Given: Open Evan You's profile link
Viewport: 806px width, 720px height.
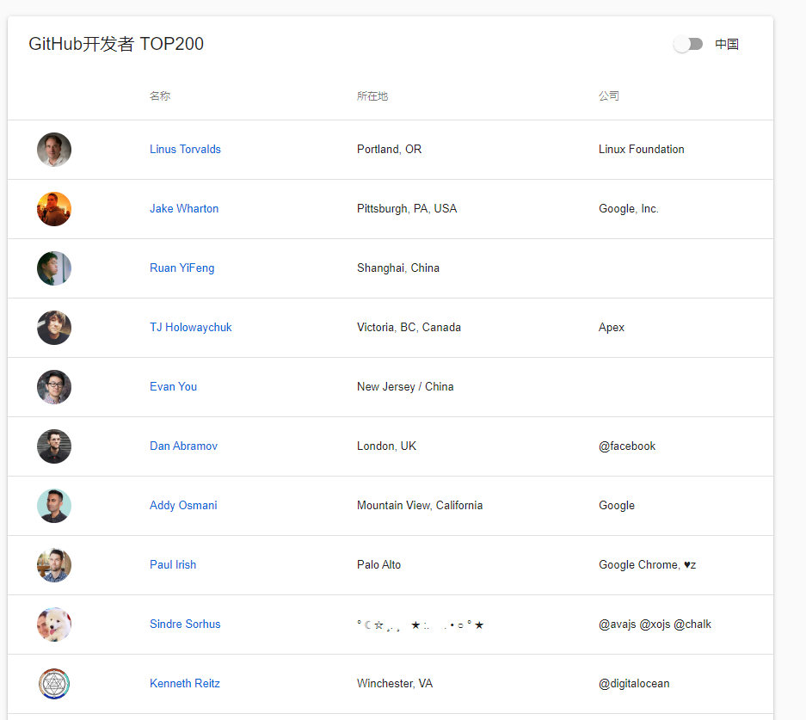Looking at the screenshot, I should tap(173, 386).
